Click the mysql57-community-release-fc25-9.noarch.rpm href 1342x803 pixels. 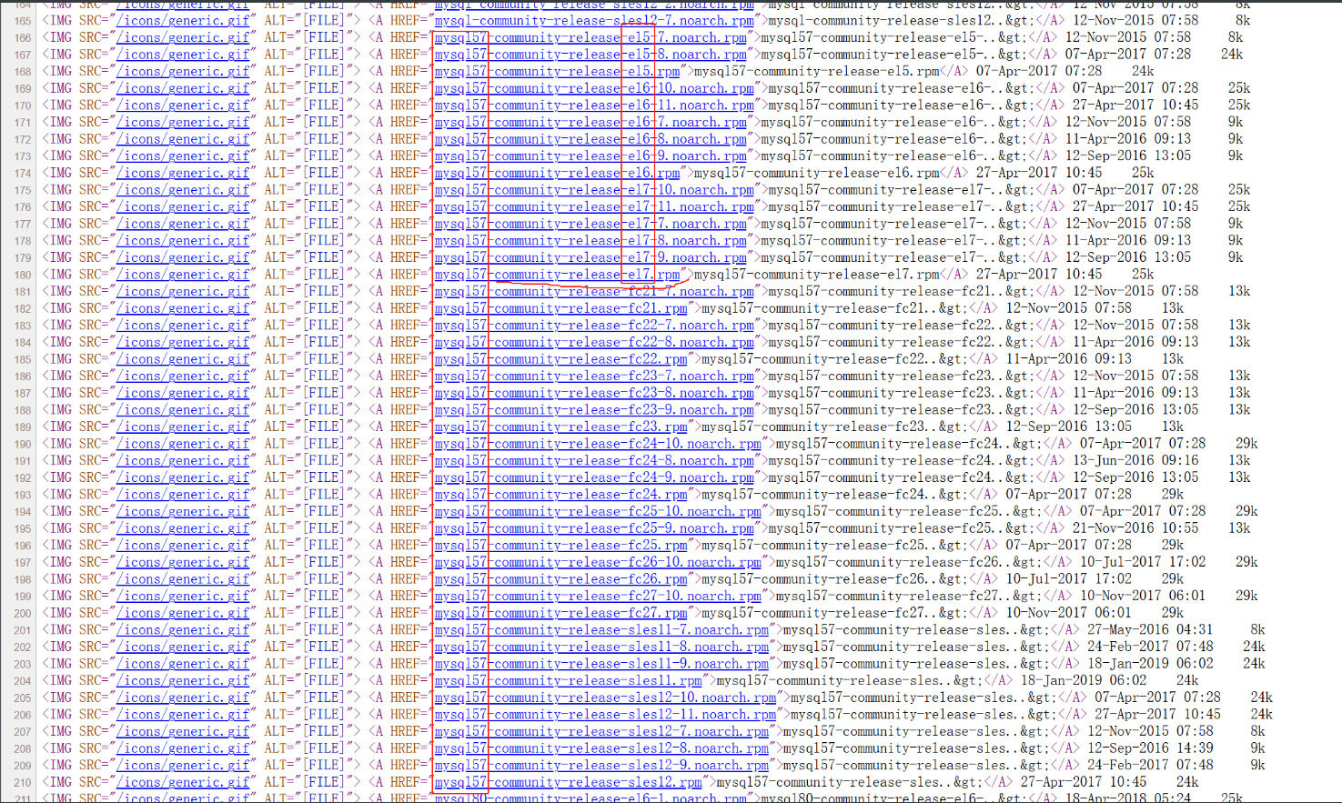click(x=594, y=528)
